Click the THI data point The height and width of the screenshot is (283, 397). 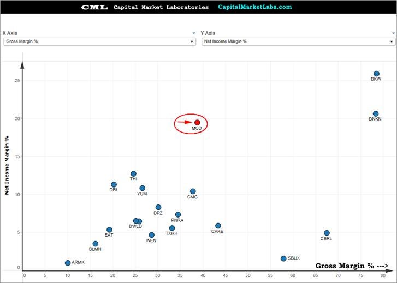point(133,174)
